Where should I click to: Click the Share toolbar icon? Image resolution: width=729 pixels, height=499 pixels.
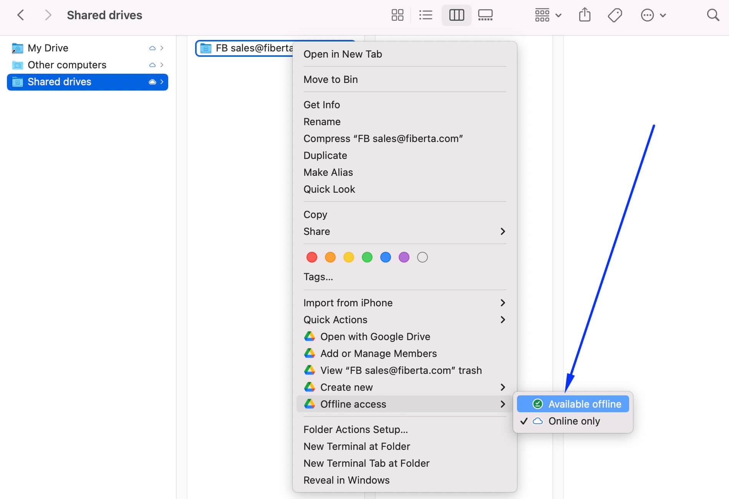click(585, 15)
